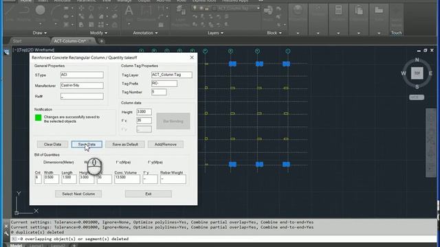Screen dimensions: 440x247
Task: Open a new drawing tab with plus button
Action: [x=102, y=41]
